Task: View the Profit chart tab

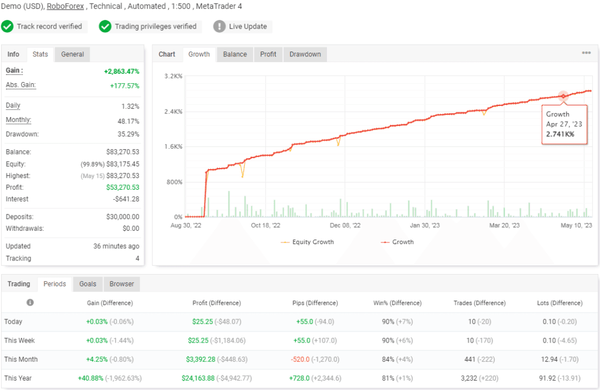Action: [x=268, y=54]
